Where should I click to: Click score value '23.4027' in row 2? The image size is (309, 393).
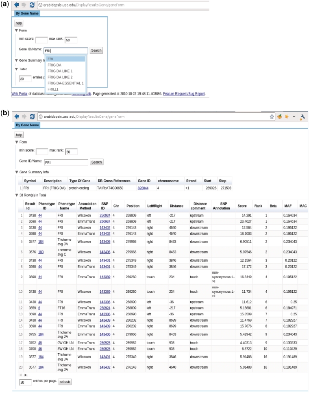click(246, 222)
